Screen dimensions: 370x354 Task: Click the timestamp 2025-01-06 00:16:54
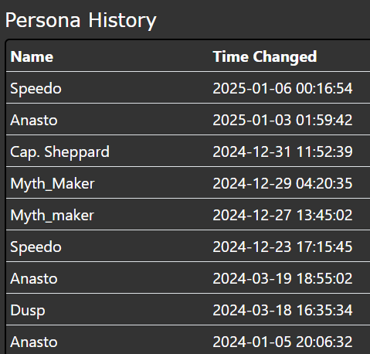pyautogui.click(x=283, y=89)
